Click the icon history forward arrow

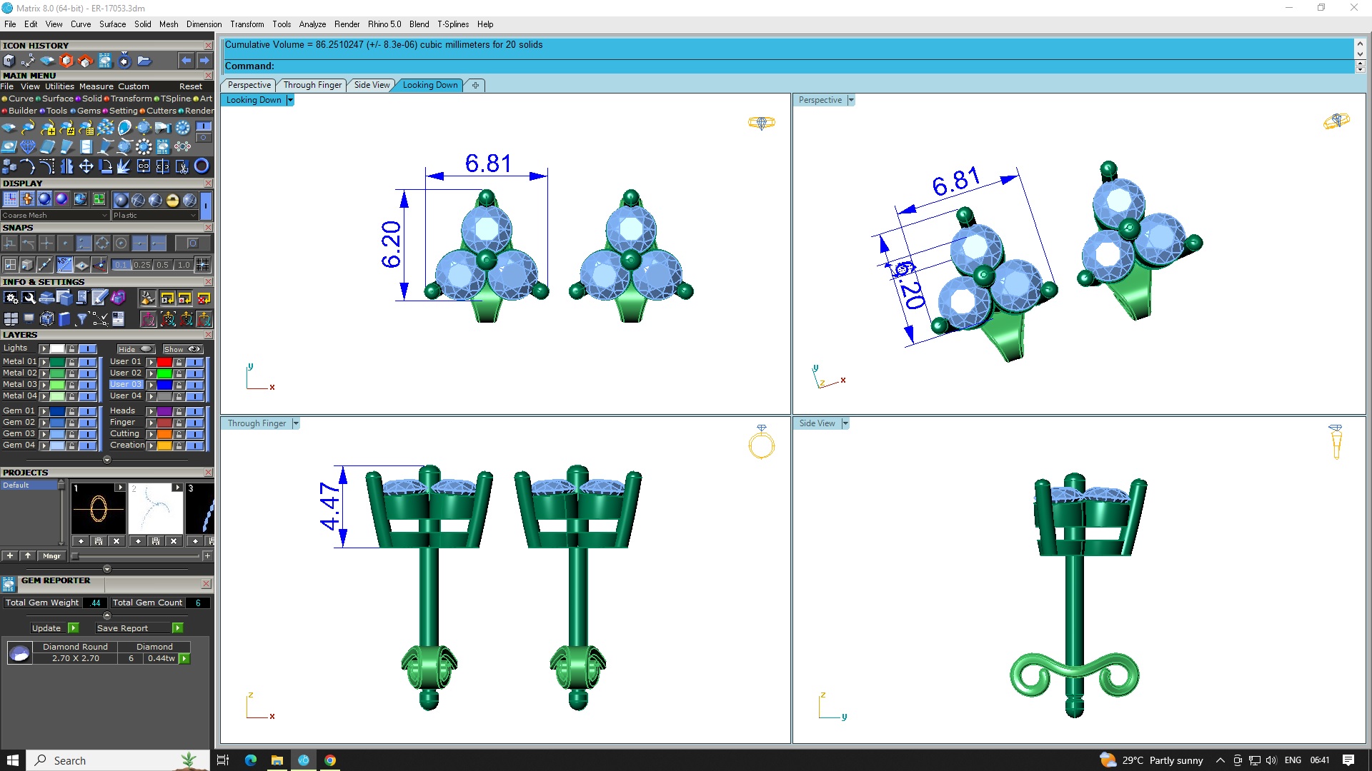pyautogui.click(x=204, y=61)
